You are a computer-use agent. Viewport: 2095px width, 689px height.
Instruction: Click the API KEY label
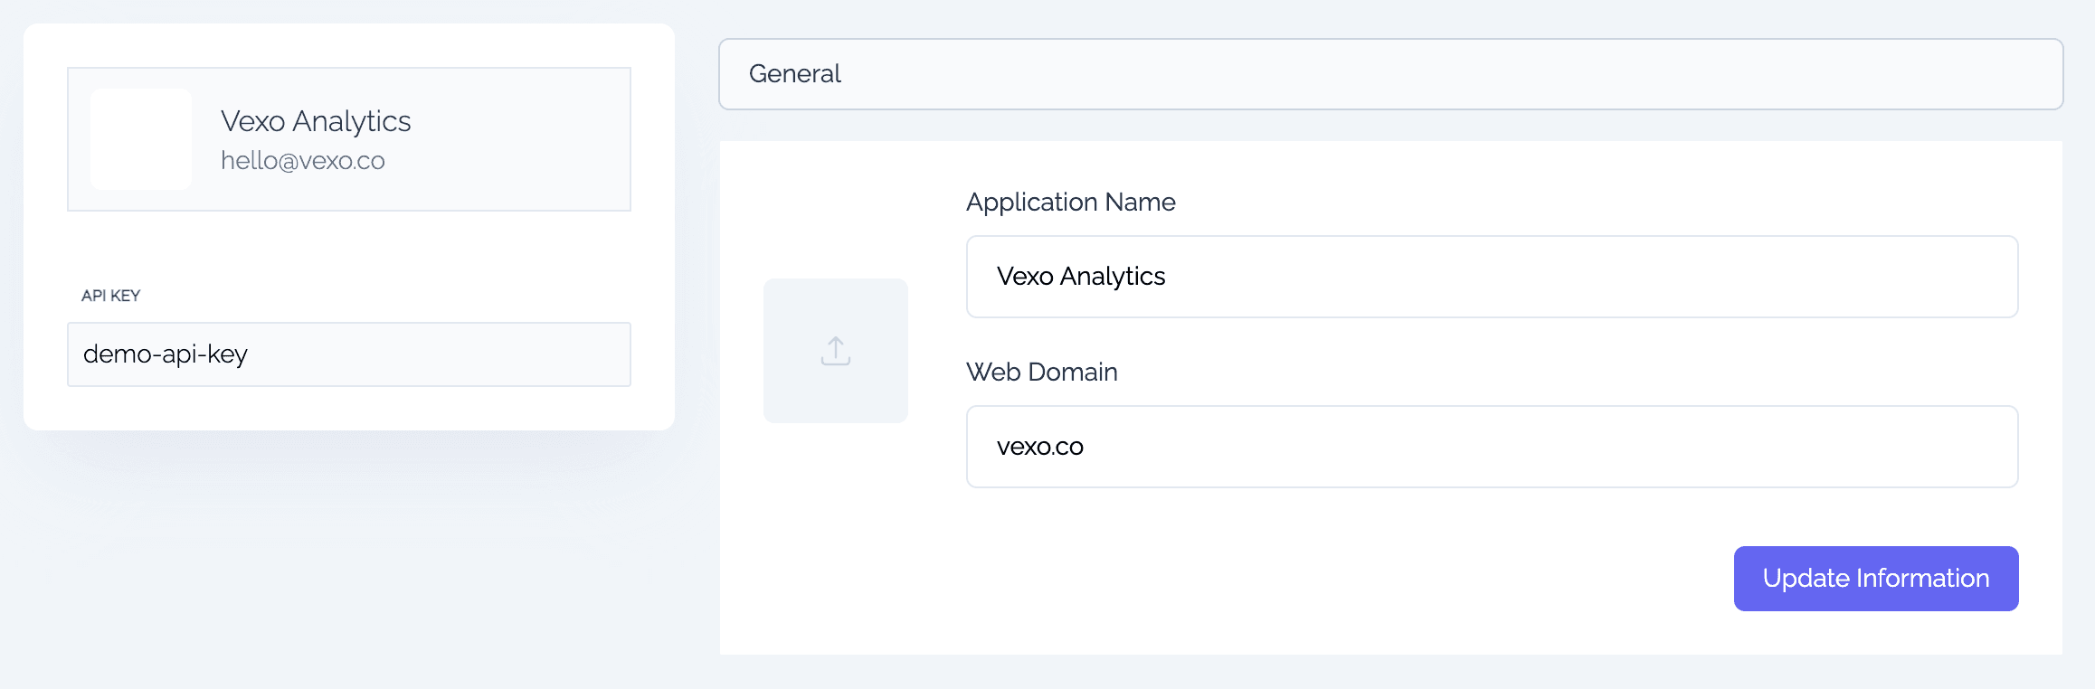tap(110, 296)
